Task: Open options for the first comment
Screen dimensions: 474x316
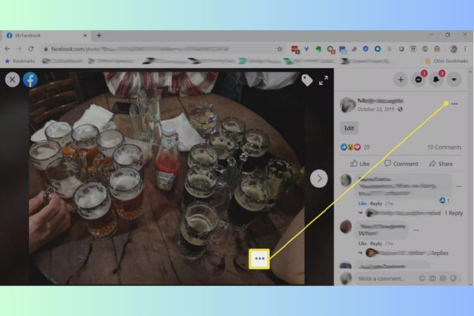Action: click(459, 186)
